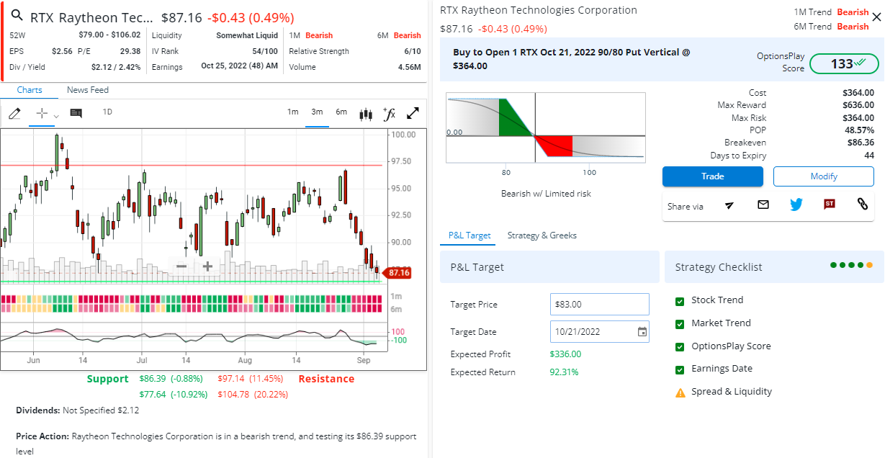
Task: Set chart range to 3m
Action: (x=317, y=112)
